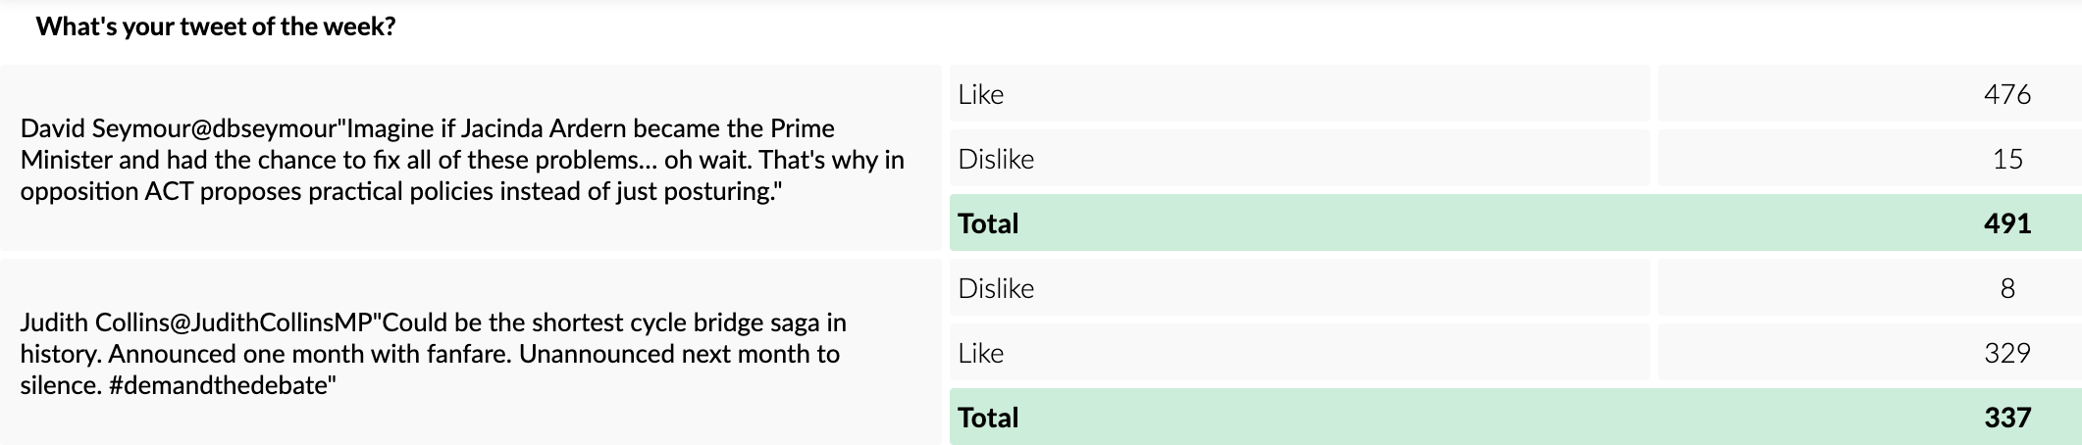
Task: Click the 491 total value
Action: click(x=2006, y=224)
